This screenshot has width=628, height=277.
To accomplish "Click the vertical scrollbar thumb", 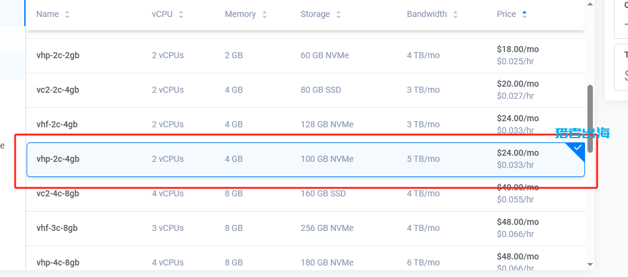I will point(590,119).
